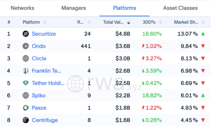Switch to the Networks tab
This screenshot has width=211, height=127.
pyautogui.click(x=23, y=8)
